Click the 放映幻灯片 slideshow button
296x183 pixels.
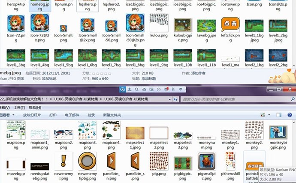point(32,115)
